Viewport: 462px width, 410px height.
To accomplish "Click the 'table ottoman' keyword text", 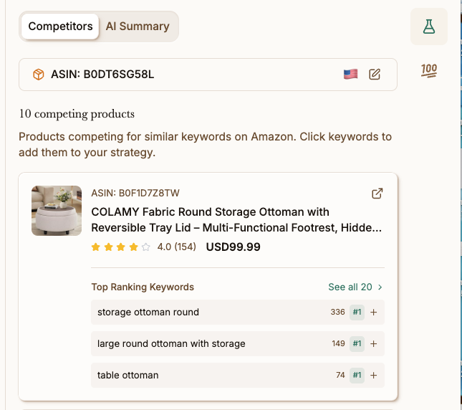I will click(x=128, y=376).
